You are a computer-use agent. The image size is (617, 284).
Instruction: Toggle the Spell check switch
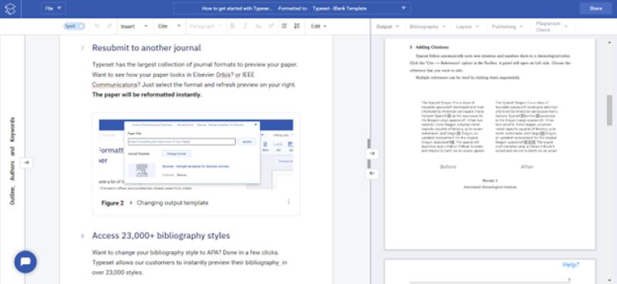74,26
